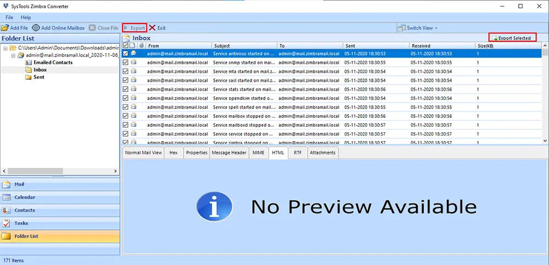Uncheck the Service opendkim email checkbox
549x265 pixels.
point(125,98)
